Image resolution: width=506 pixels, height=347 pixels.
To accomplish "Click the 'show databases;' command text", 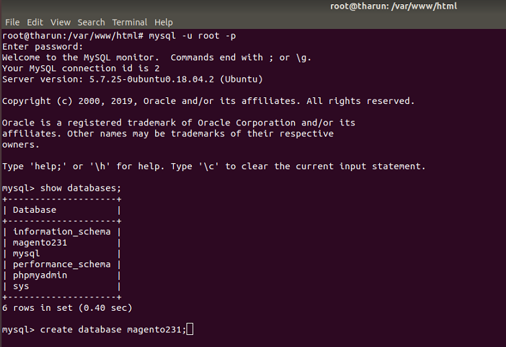I will coord(81,188).
